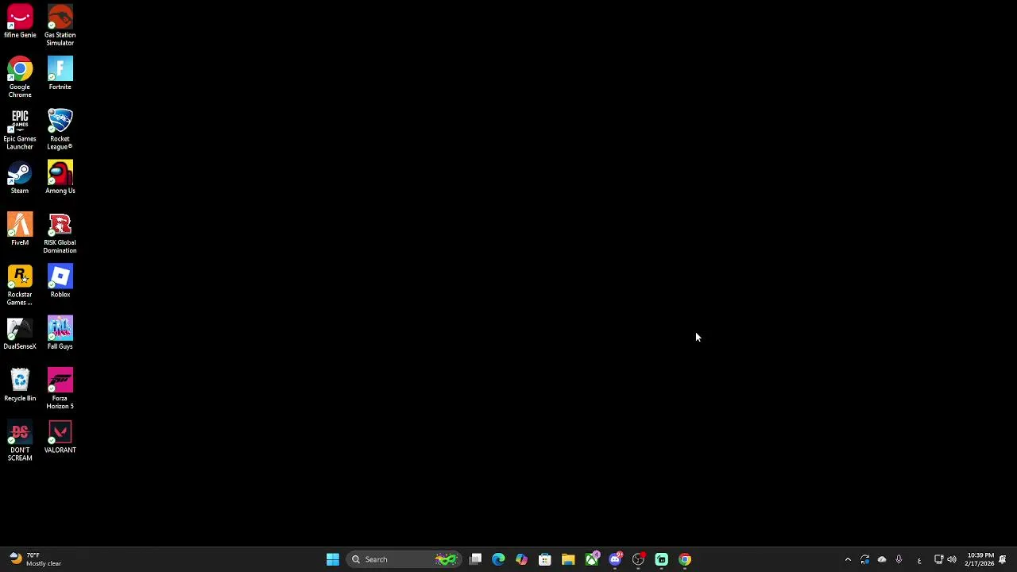
Task: Select the DualSenseX desktop icon
Action: [20, 334]
